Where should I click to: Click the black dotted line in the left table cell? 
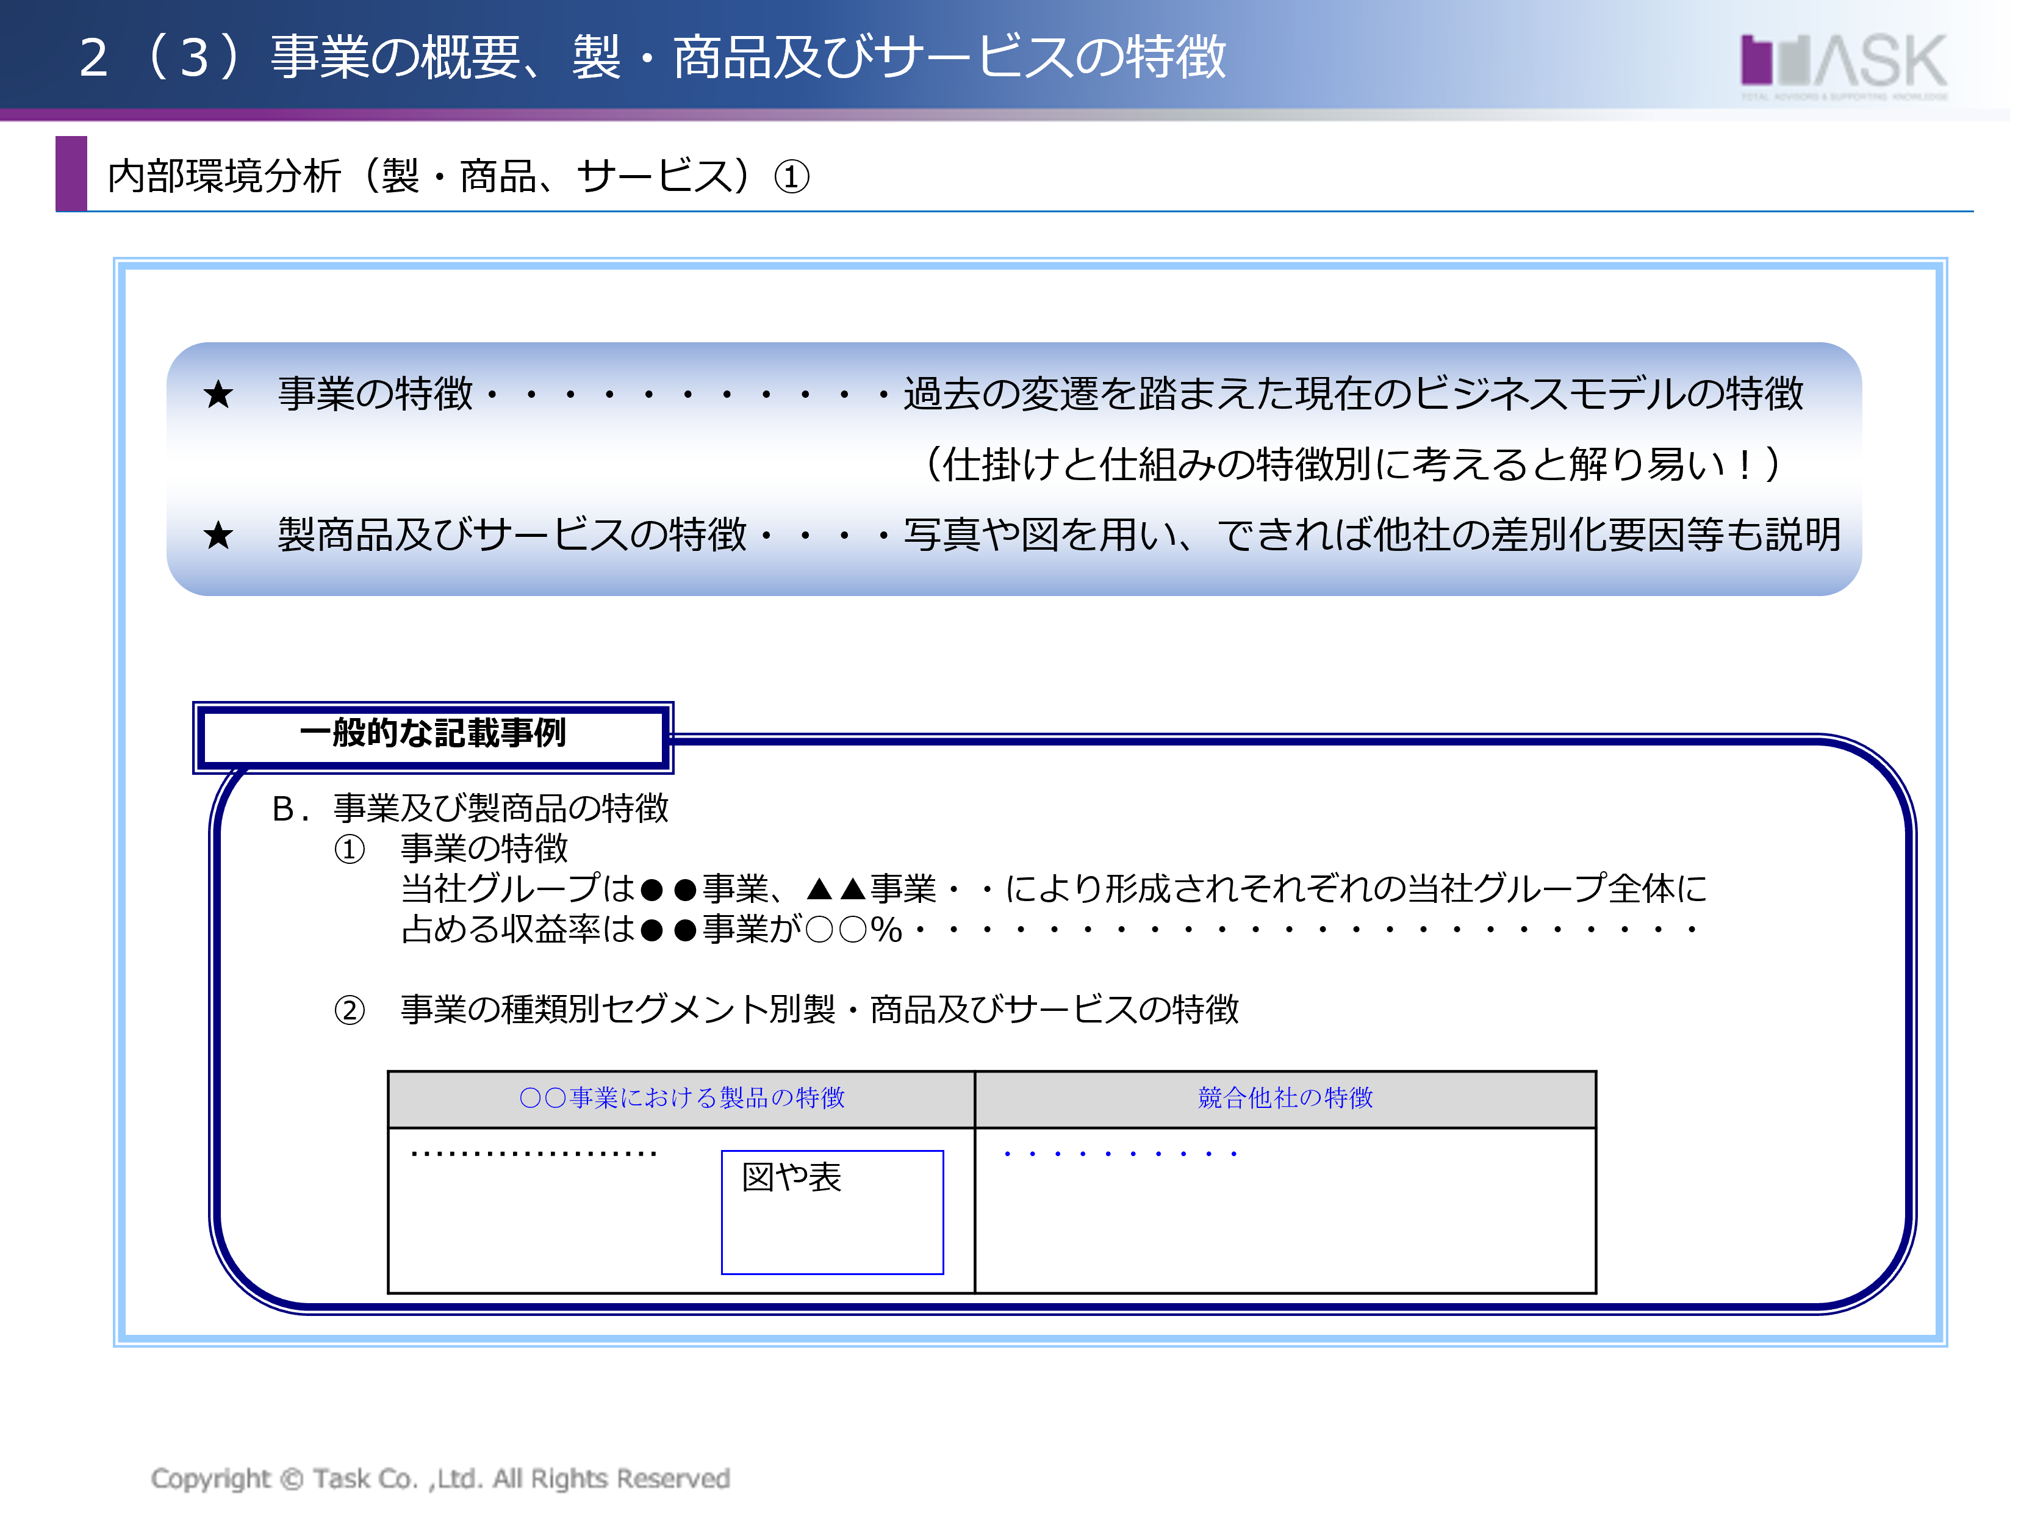click(x=534, y=1154)
